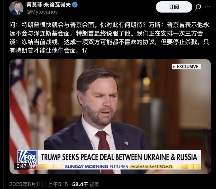Open the Grok explain icon beside 订阅

click(x=198, y=7)
